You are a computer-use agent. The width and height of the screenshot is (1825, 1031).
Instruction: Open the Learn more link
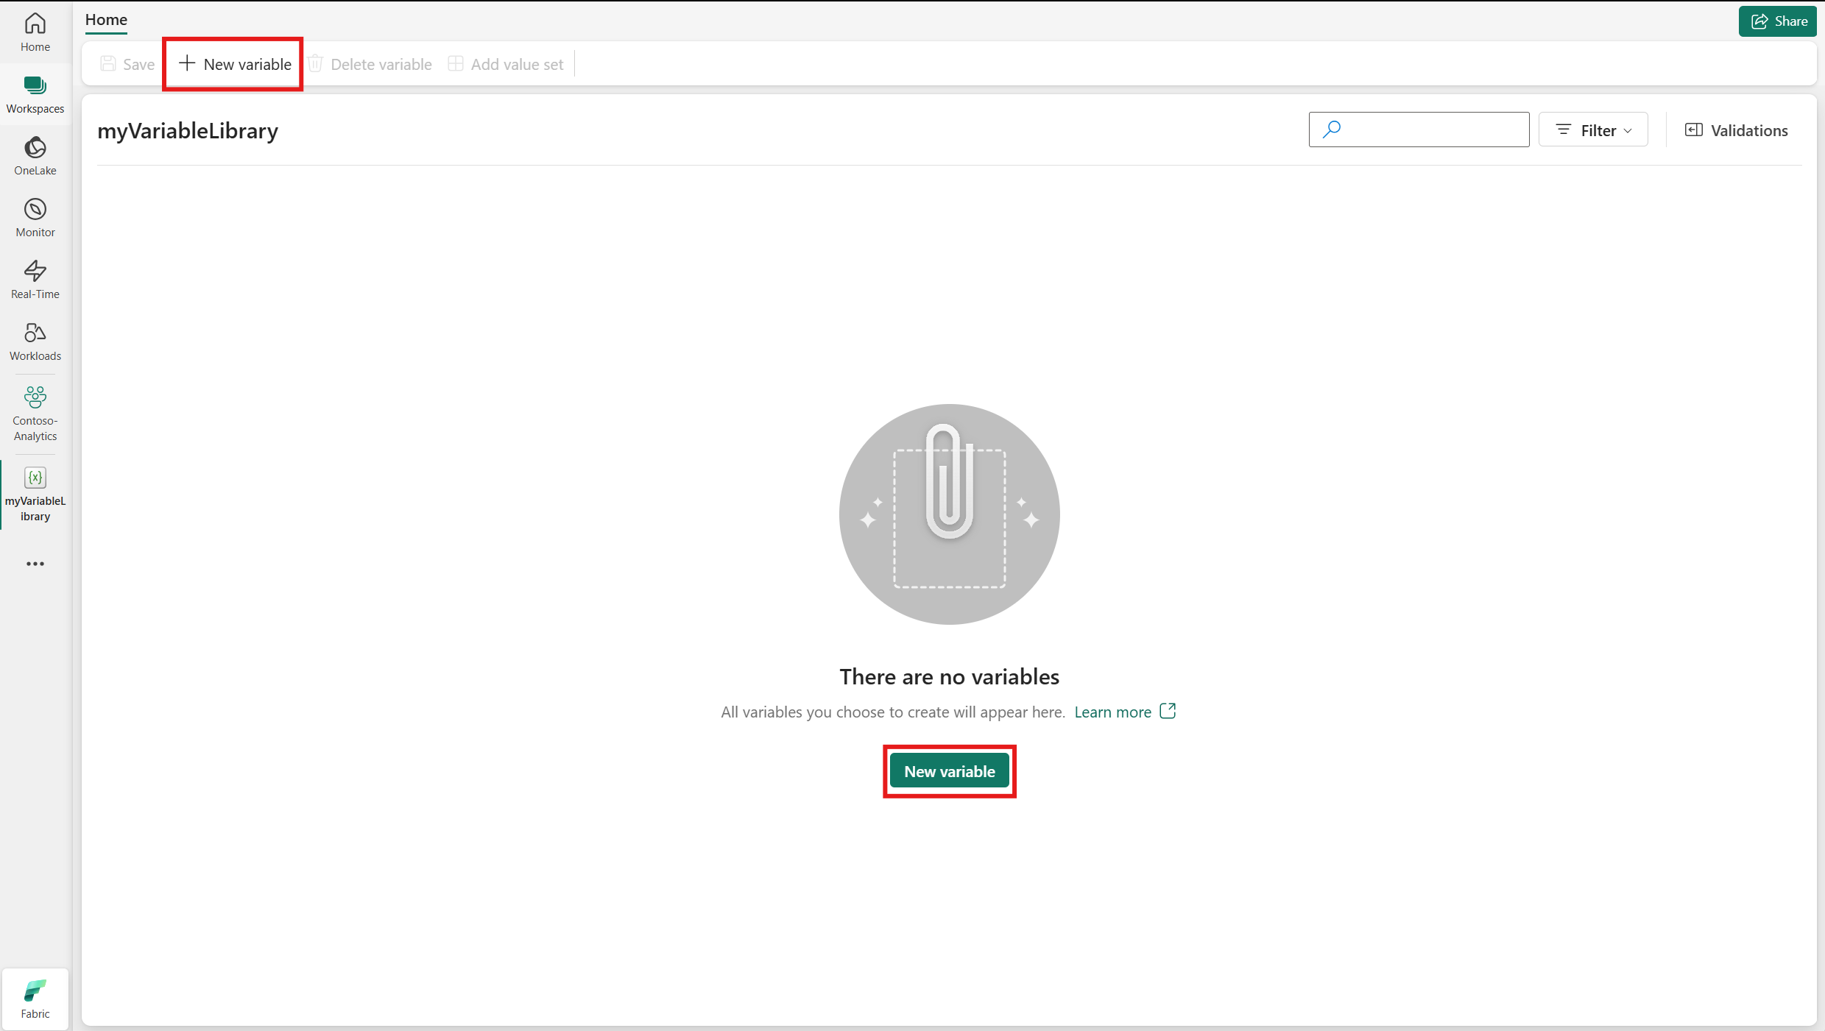point(1112,712)
